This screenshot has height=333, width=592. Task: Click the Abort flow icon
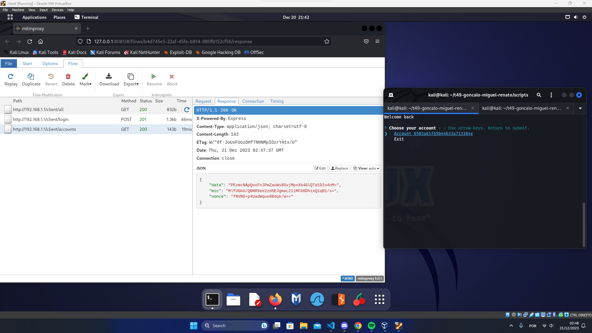172,76
